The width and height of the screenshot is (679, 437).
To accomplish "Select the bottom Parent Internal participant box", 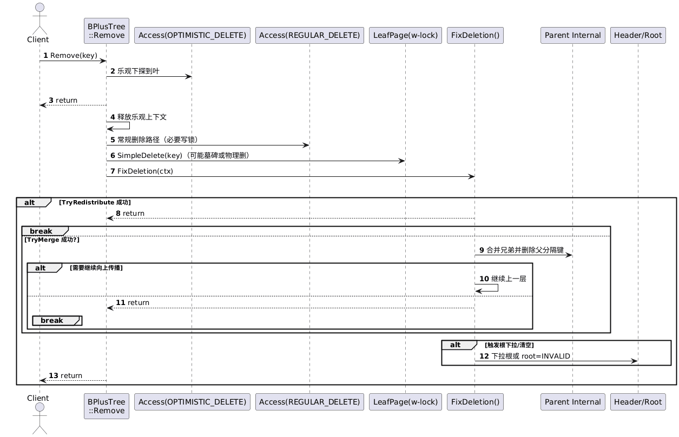I will coord(572,402).
